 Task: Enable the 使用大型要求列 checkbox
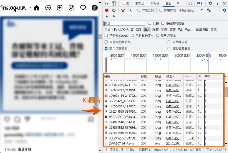coord(106,42)
